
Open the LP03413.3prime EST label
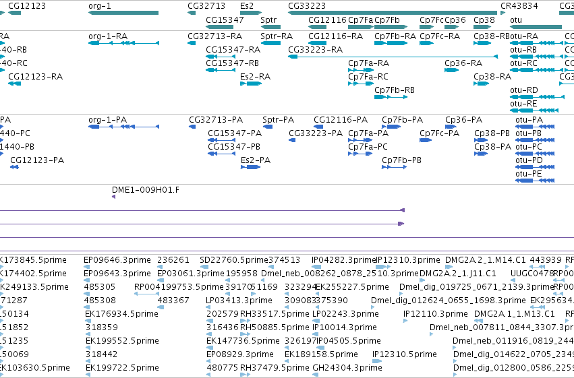click(x=239, y=301)
